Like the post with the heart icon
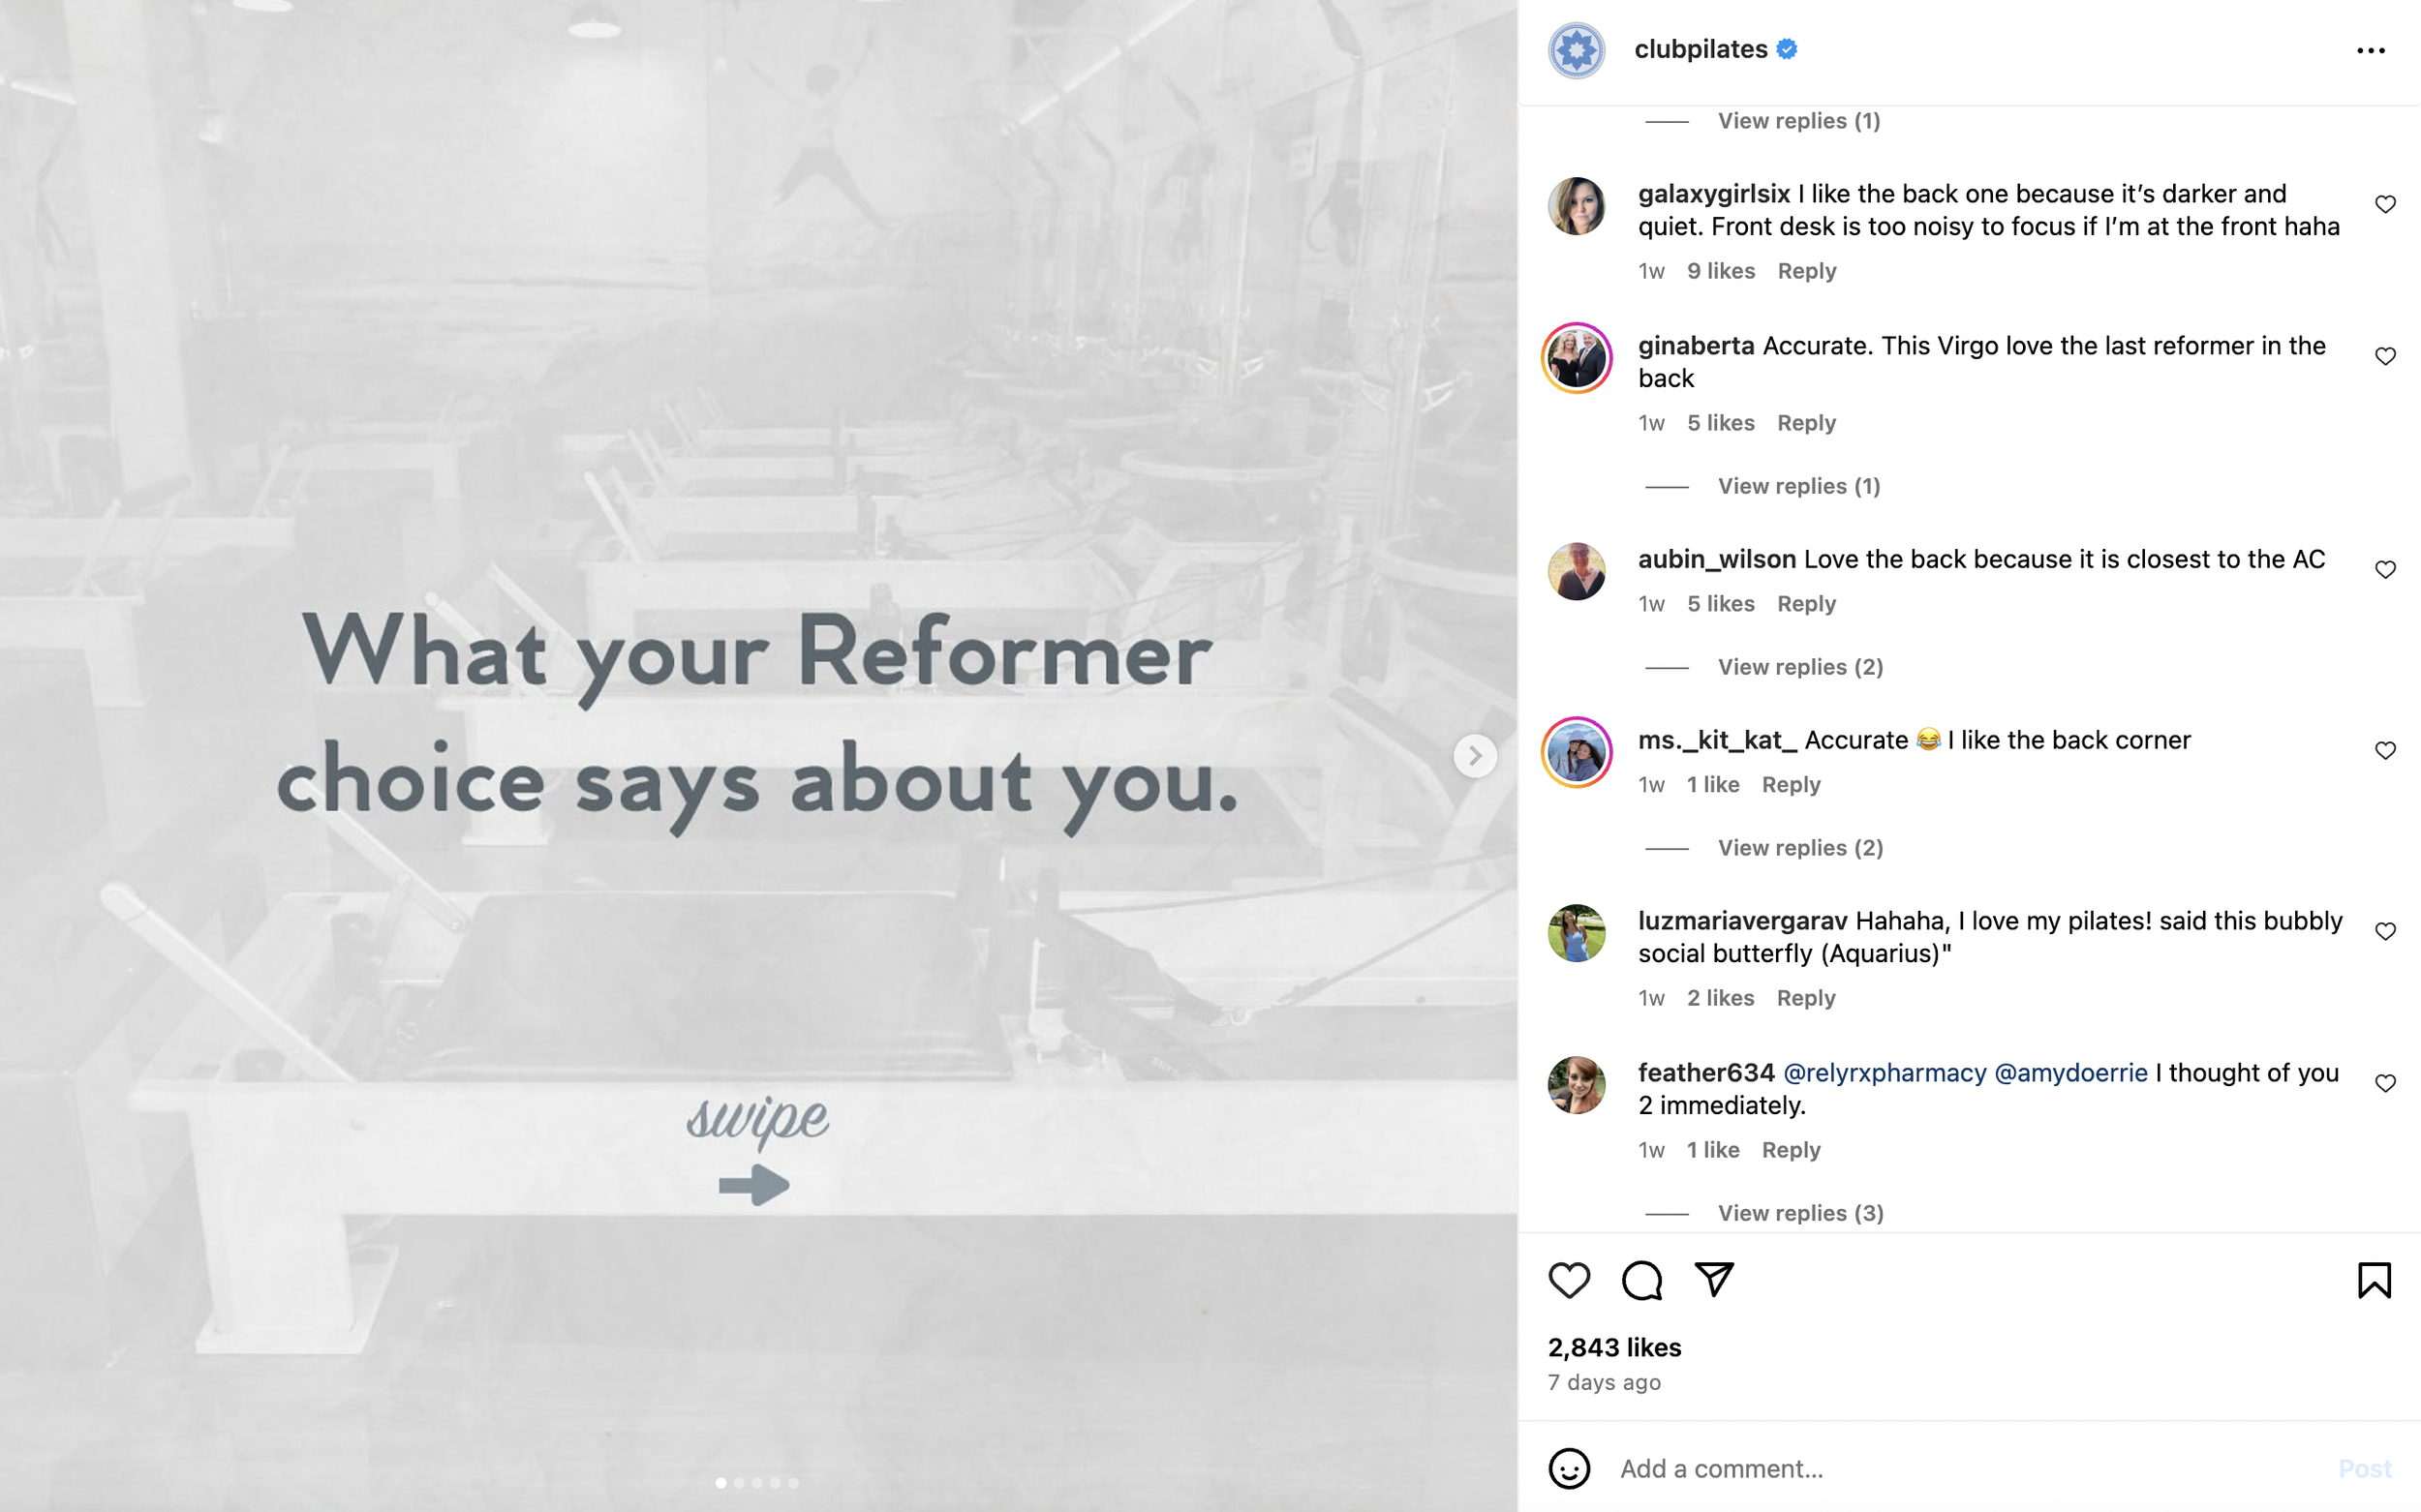This screenshot has width=2421, height=1512. click(x=1569, y=1280)
